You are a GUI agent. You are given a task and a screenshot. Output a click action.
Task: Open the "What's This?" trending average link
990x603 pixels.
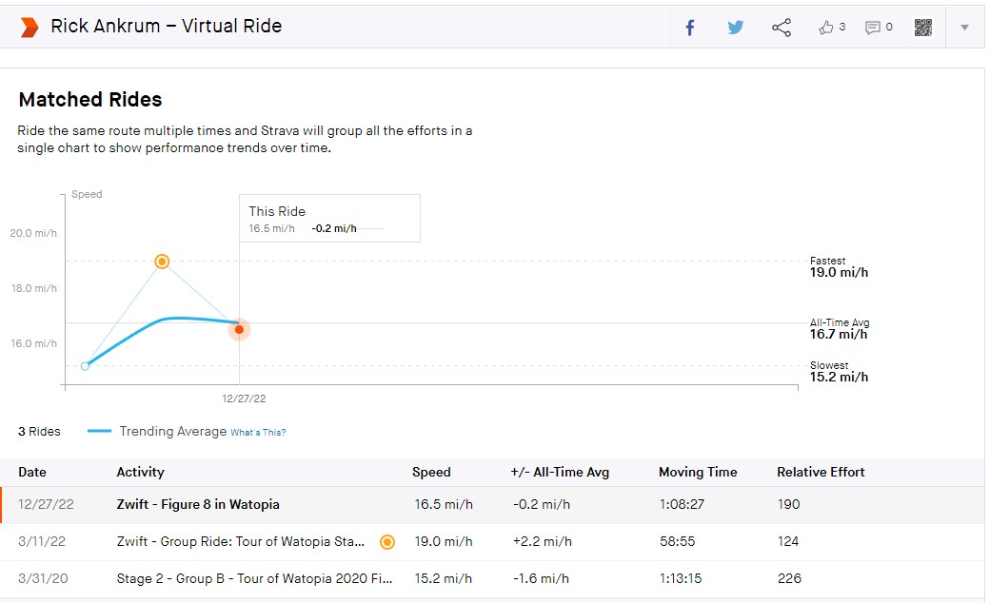(258, 432)
